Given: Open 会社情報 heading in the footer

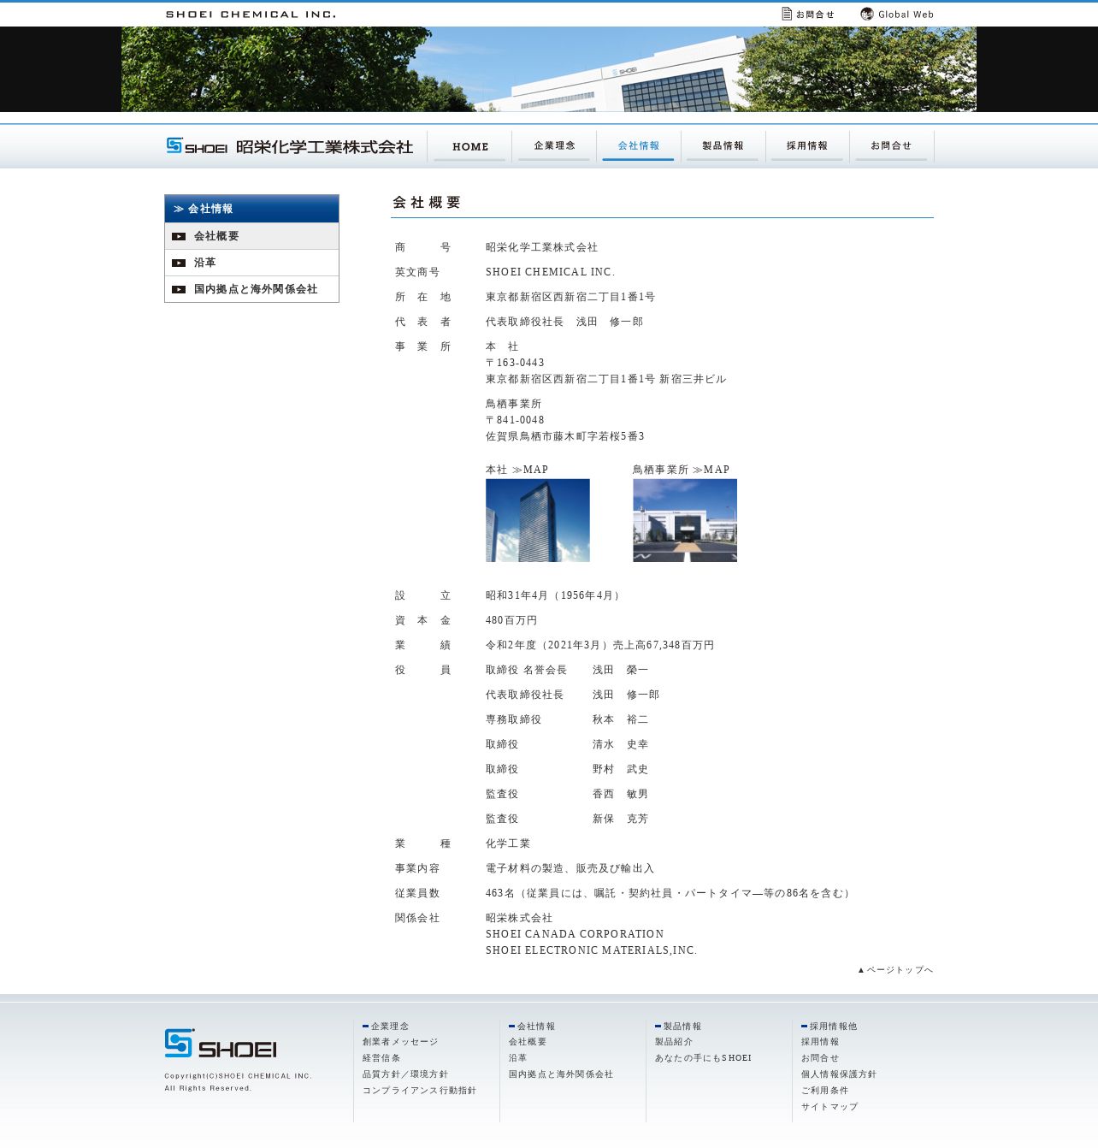Looking at the screenshot, I should (535, 1027).
